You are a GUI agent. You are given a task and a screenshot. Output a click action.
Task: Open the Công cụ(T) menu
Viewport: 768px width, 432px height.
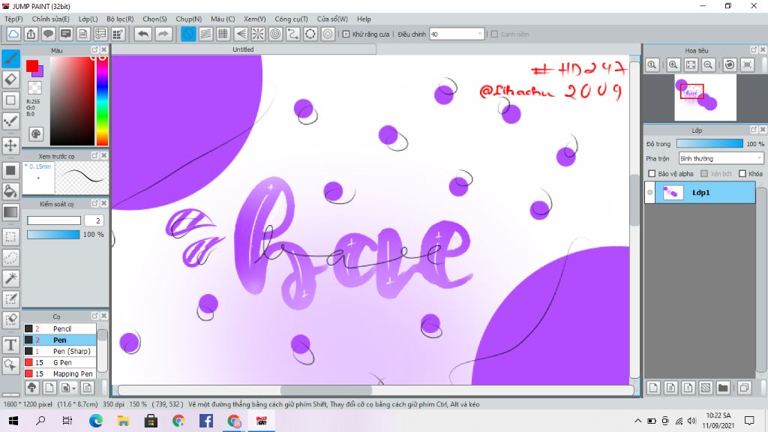(291, 19)
